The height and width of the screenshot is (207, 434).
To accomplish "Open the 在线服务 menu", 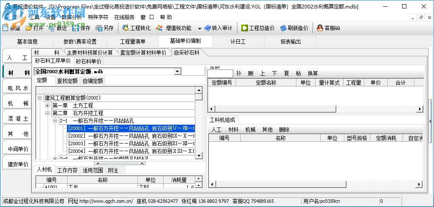I will (x=124, y=17).
